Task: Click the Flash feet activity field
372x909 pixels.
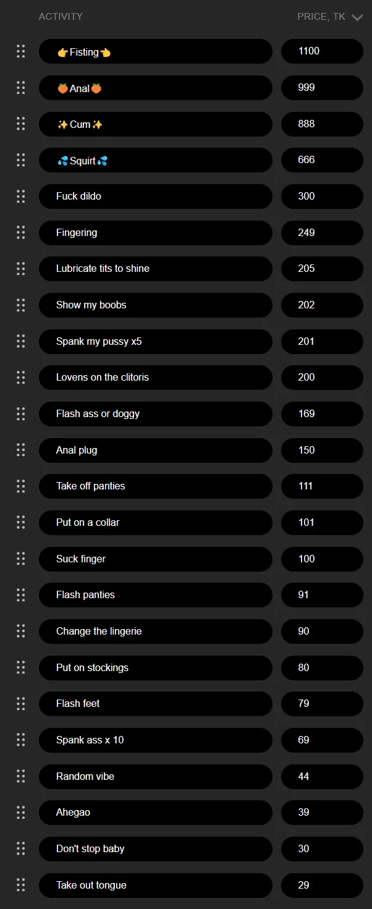Action: click(x=155, y=703)
